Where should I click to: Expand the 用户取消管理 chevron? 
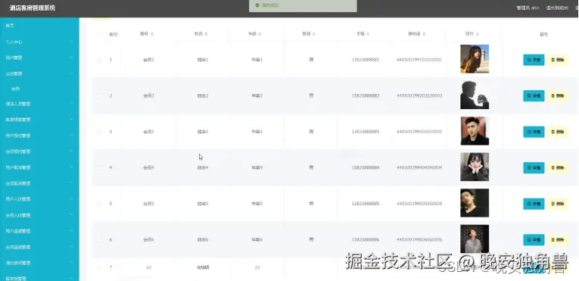71,167
